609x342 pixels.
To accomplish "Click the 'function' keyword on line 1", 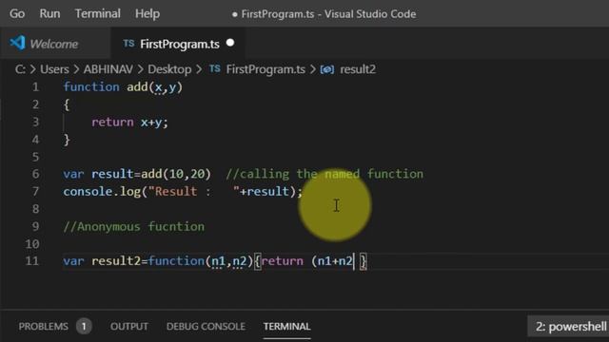I will [91, 86].
